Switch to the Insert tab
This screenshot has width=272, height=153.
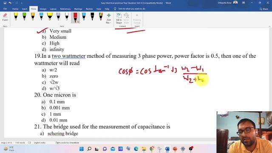coord(25,9)
